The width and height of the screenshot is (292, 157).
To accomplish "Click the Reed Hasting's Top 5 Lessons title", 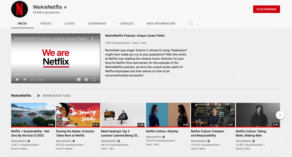I will [x=120, y=133].
